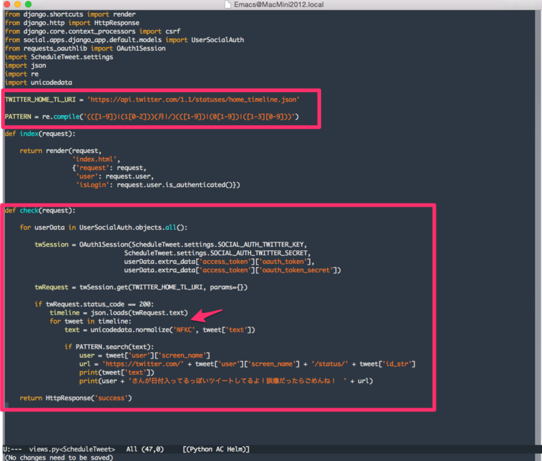Click the 'import re' line
This screenshot has height=461, width=542.
pos(22,74)
